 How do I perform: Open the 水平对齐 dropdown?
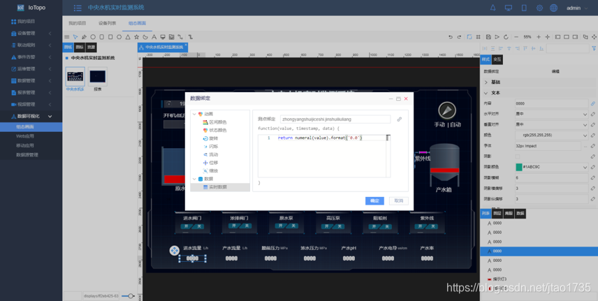pyautogui.click(x=551, y=114)
